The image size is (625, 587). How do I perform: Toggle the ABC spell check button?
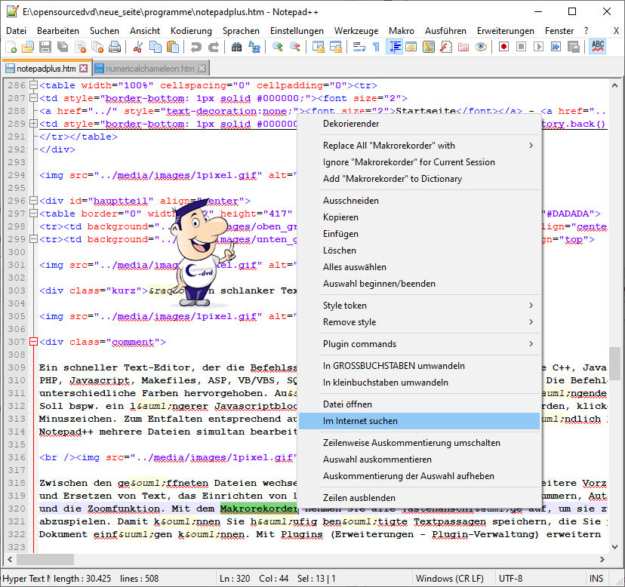(598, 47)
